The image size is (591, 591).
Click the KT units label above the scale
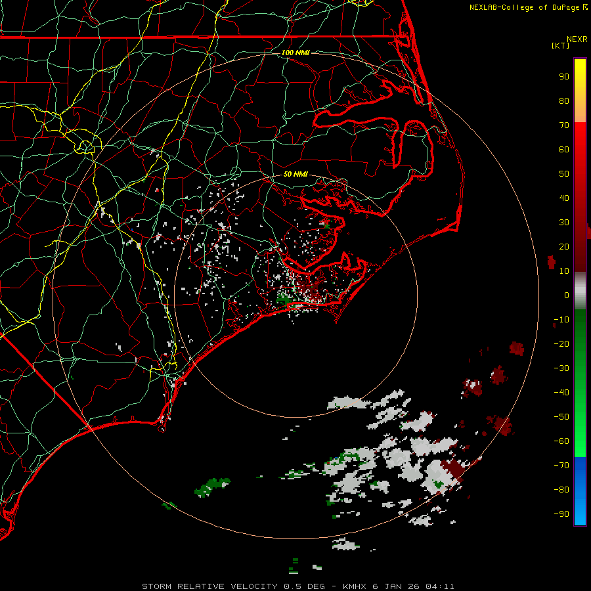click(561, 45)
